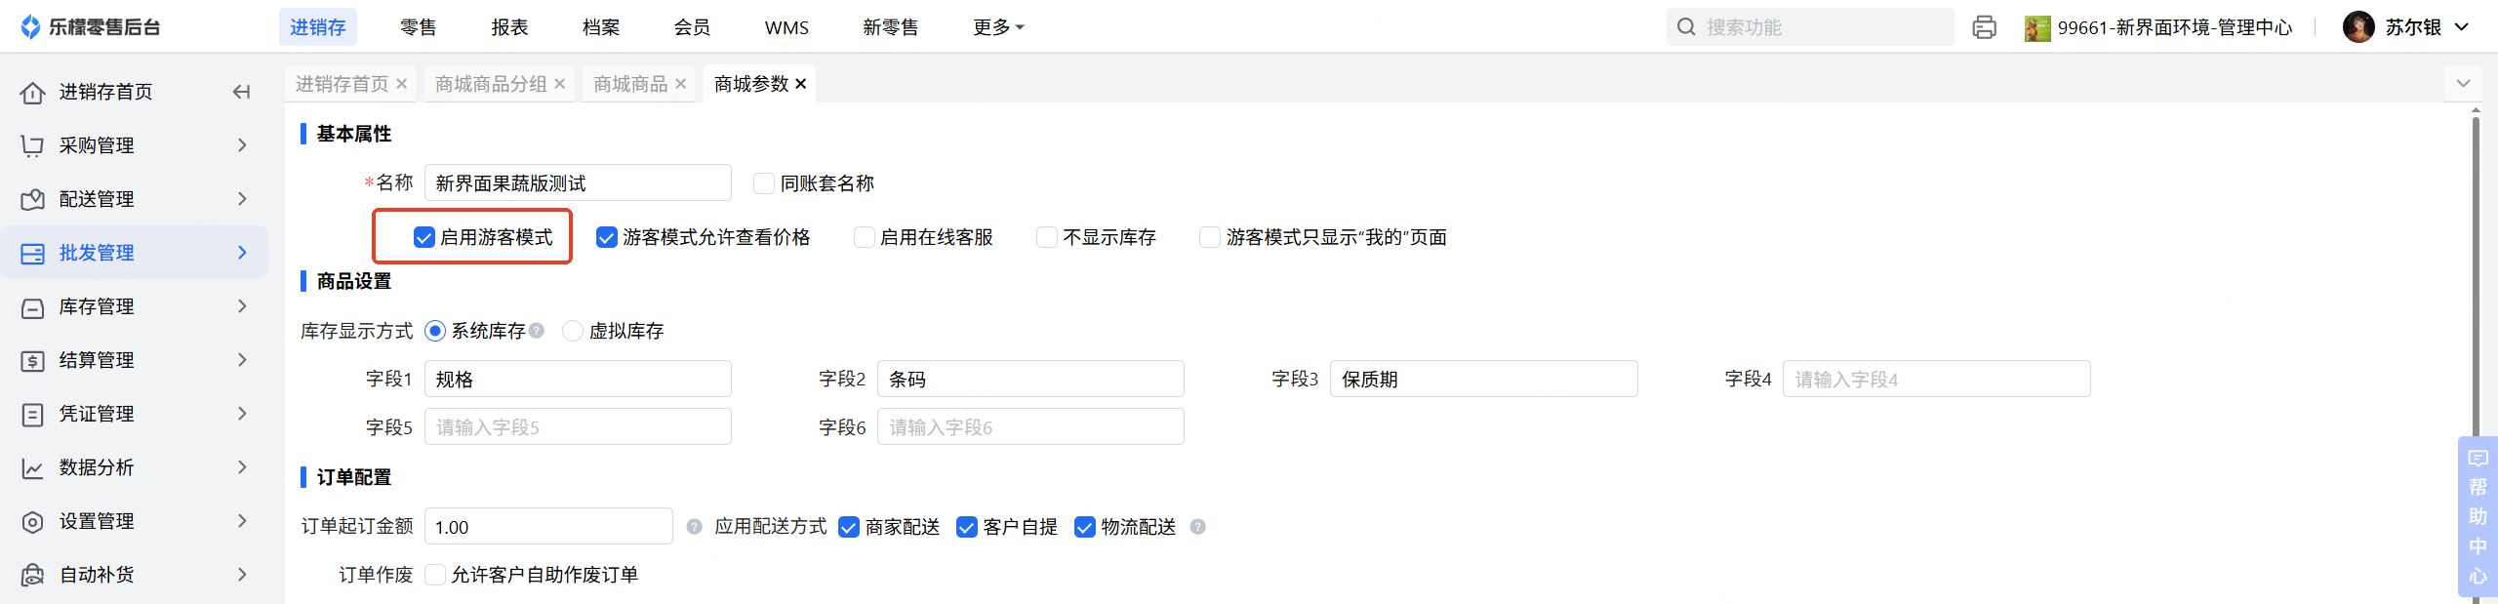Viewport: 2498px width, 604px height.
Task: Click the user avatar for 苏尔银
Action: [x=2358, y=27]
